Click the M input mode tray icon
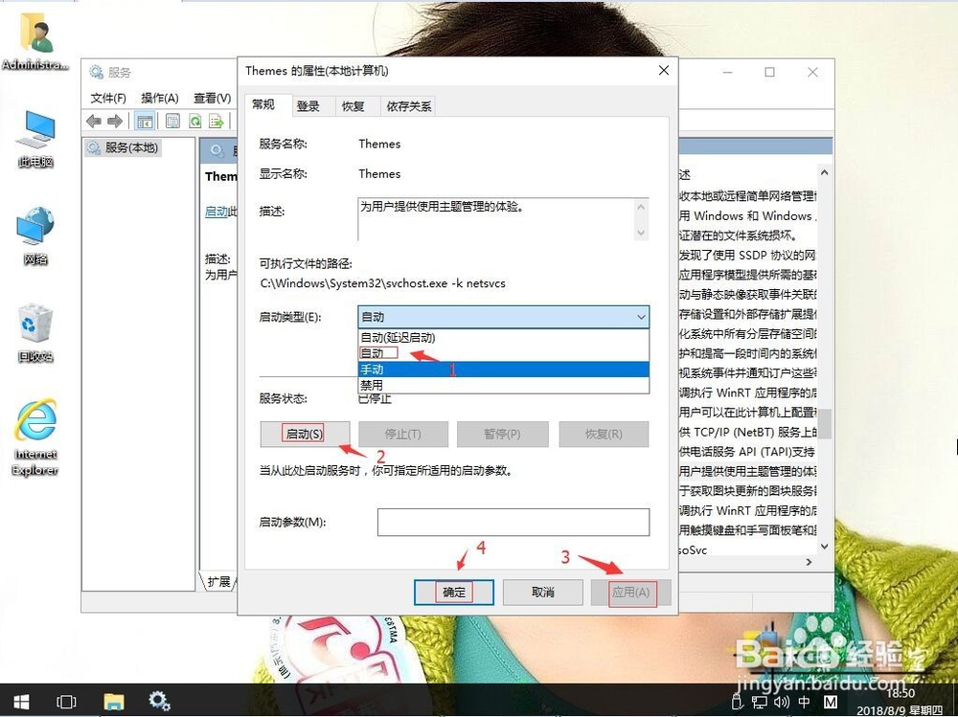 point(830,703)
